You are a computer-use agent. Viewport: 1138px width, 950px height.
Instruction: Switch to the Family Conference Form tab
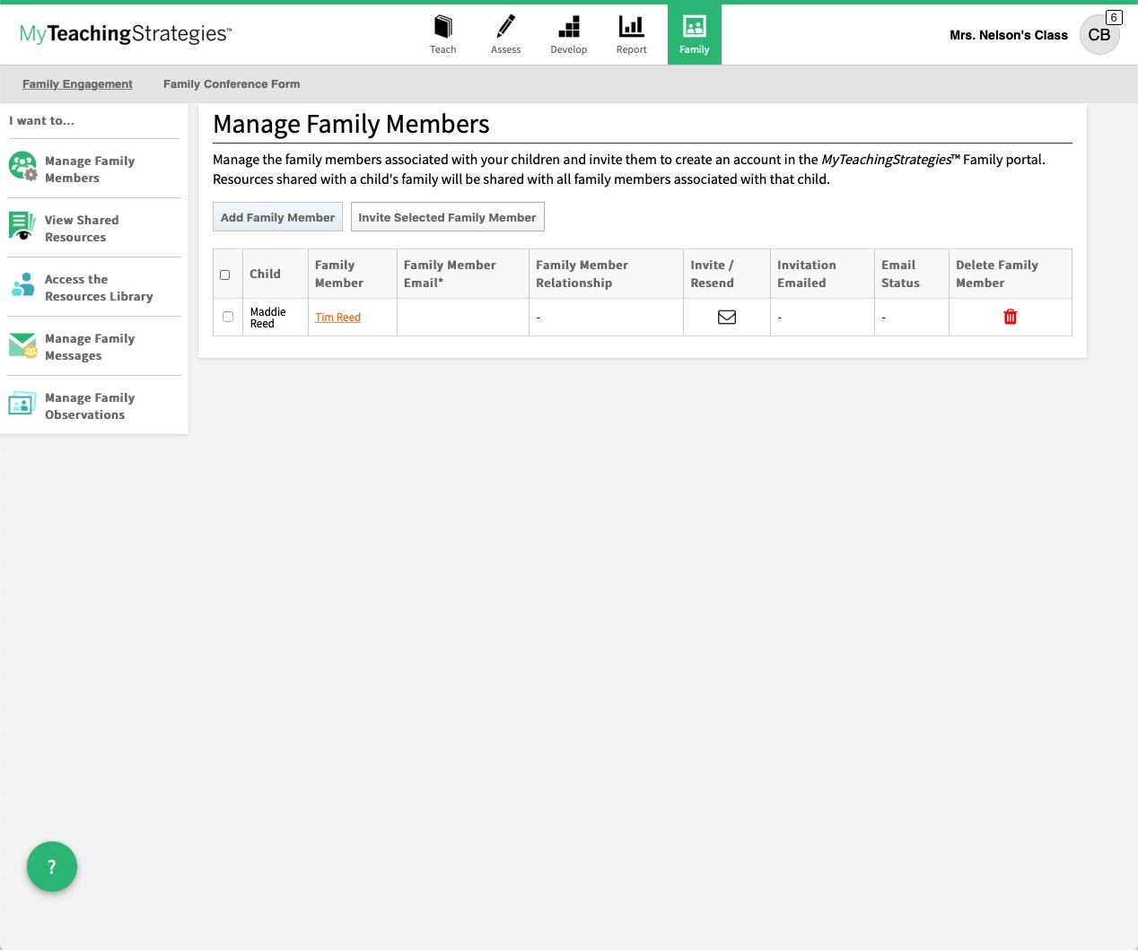(231, 83)
